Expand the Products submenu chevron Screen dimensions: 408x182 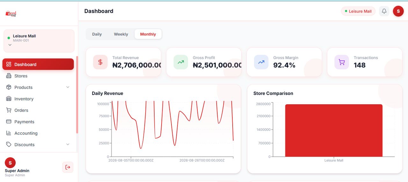coord(68,87)
